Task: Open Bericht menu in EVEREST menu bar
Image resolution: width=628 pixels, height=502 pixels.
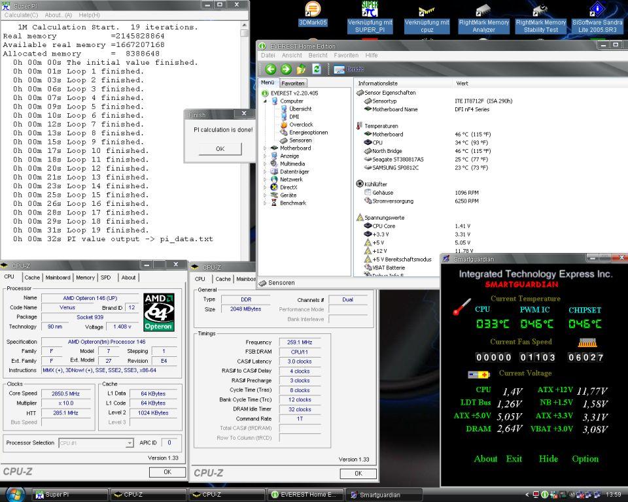Action: point(318,56)
